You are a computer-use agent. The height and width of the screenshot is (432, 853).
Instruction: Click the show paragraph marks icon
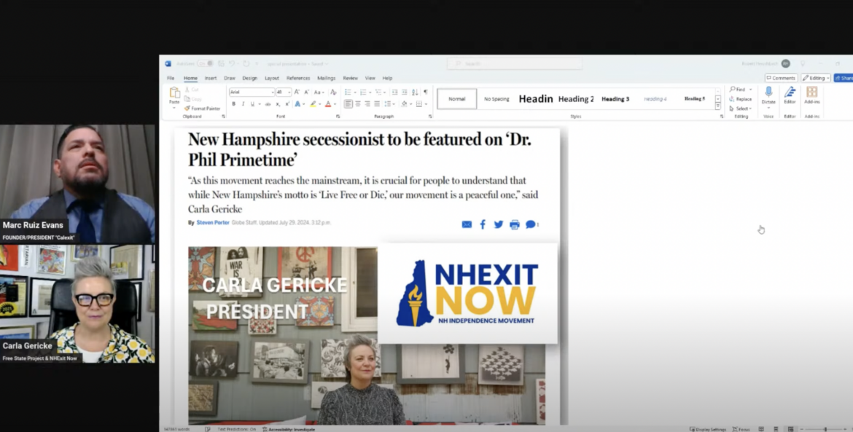pyautogui.click(x=426, y=93)
